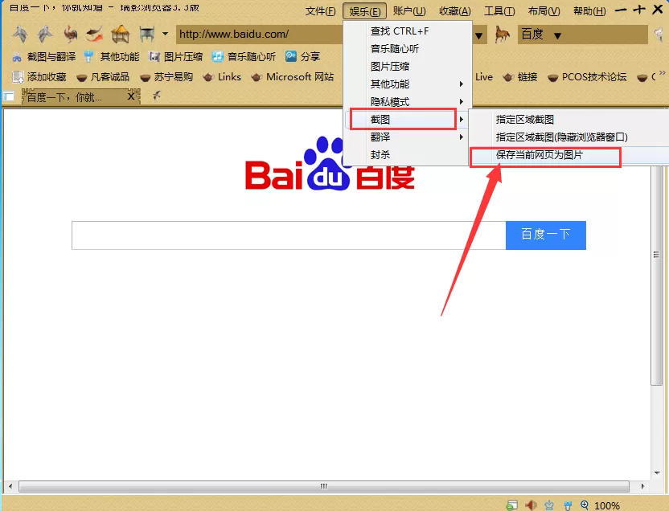
Task: Expand bookmarks overflow chevron
Action: tap(663, 73)
